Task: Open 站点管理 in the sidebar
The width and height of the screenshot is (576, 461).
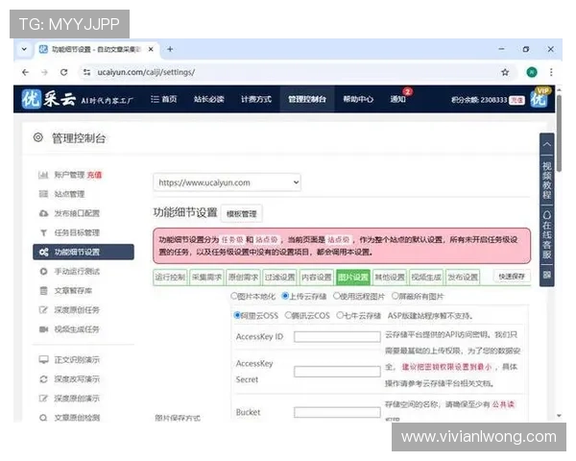Action: pos(62,194)
